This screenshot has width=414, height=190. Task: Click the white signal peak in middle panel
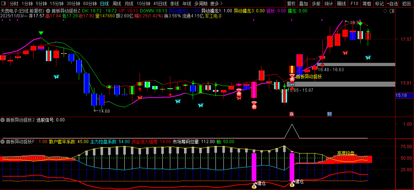(x=292, y=131)
